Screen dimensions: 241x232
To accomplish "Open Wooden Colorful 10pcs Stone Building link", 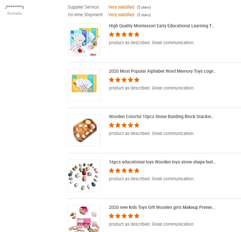I will [x=161, y=117].
